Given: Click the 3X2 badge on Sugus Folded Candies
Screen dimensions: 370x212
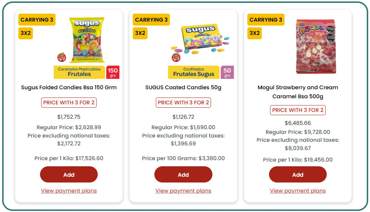Looking at the screenshot, I should coord(26,33).
